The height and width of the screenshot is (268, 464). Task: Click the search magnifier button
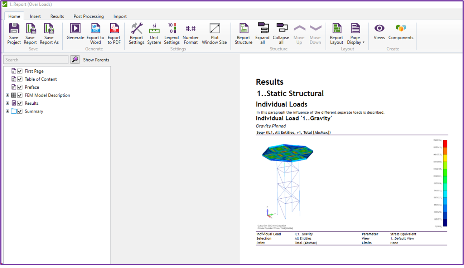pyautogui.click(x=75, y=60)
